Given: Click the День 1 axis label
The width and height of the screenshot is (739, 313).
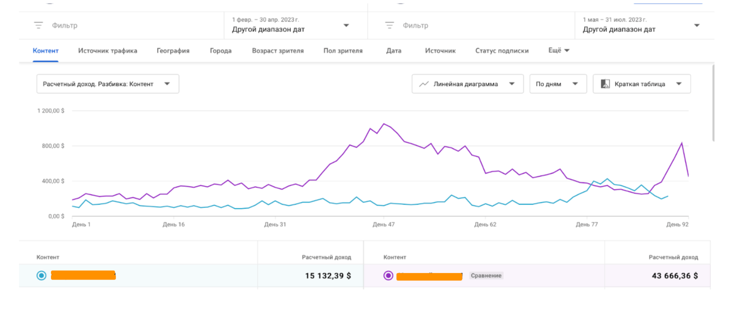Looking at the screenshot, I should 81,225.
